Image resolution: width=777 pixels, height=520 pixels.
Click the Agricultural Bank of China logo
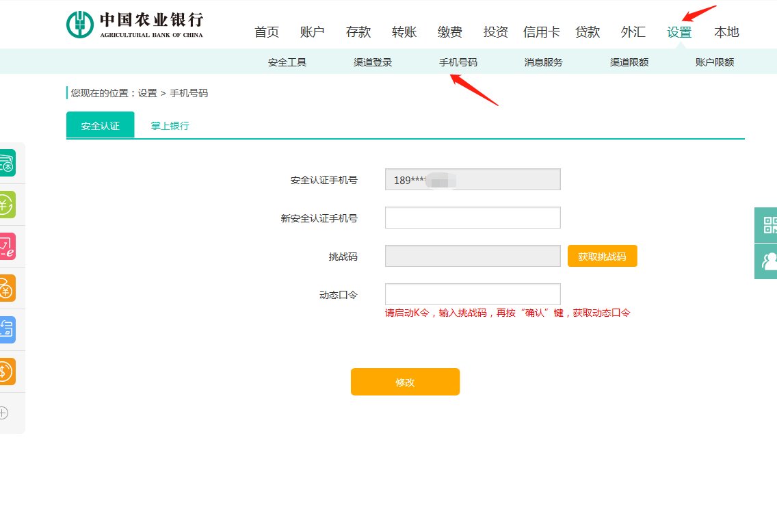click(134, 24)
